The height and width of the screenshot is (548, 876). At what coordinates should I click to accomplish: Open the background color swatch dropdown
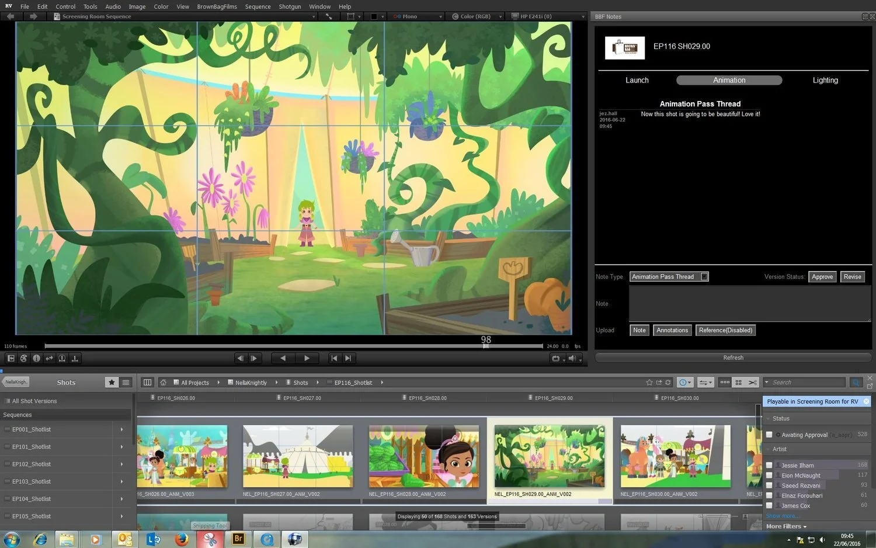tap(377, 16)
